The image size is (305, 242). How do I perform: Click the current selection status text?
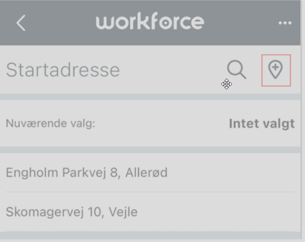point(262,124)
